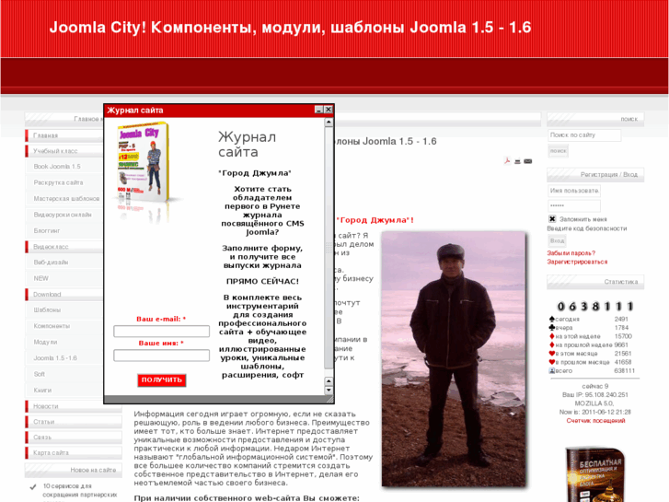669x502 pixels.
Task: Click the в прошлом месяце heart icon
Action: (551, 362)
